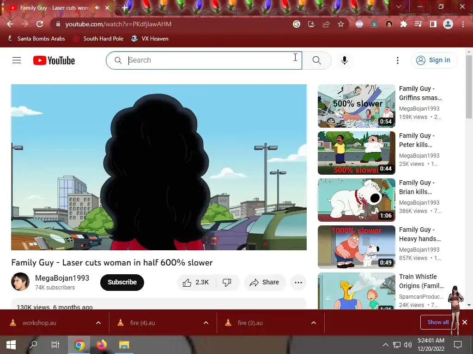473x354 pixels.
Task: Expand options for fire (4).au download
Action: [206, 323]
